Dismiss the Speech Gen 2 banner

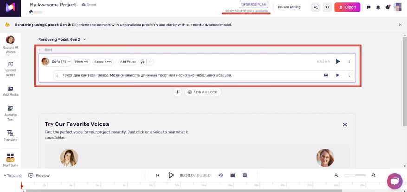click(x=400, y=25)
